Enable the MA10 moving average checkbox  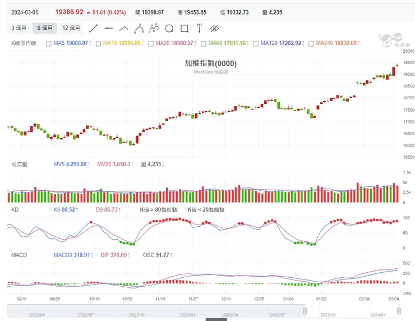pos(98,43)
